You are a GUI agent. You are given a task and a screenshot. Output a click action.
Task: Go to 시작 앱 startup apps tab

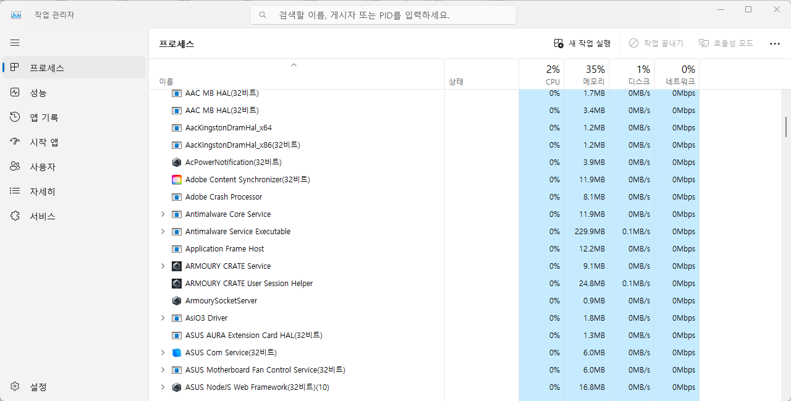pyautogui.click(x=74, y=142)
